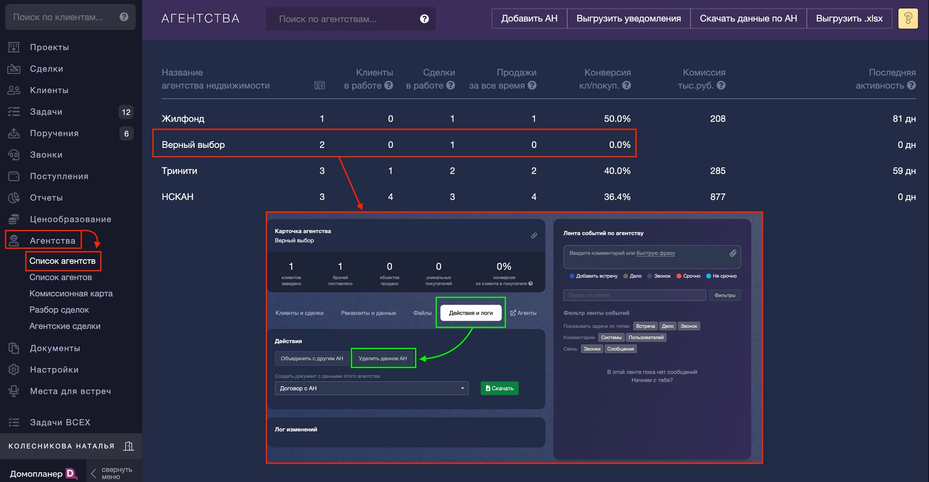929x482 pixels.
Task: Open Ценообразование via its coins icon
Action: click(x=14, y=219)
